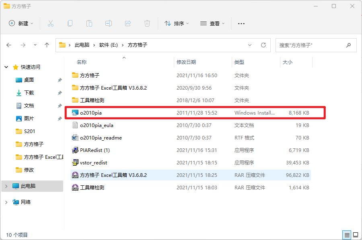Select the vstor_redist application icon
The height and width of the screenshot is (240, 362).
(x=75, y=163)
